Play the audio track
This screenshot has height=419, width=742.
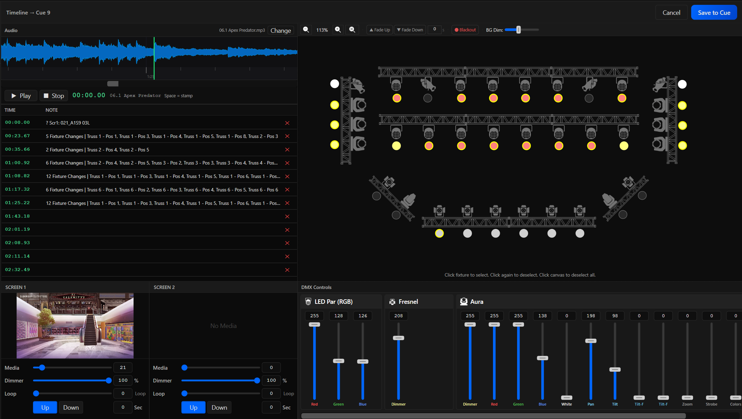(21, 96)
